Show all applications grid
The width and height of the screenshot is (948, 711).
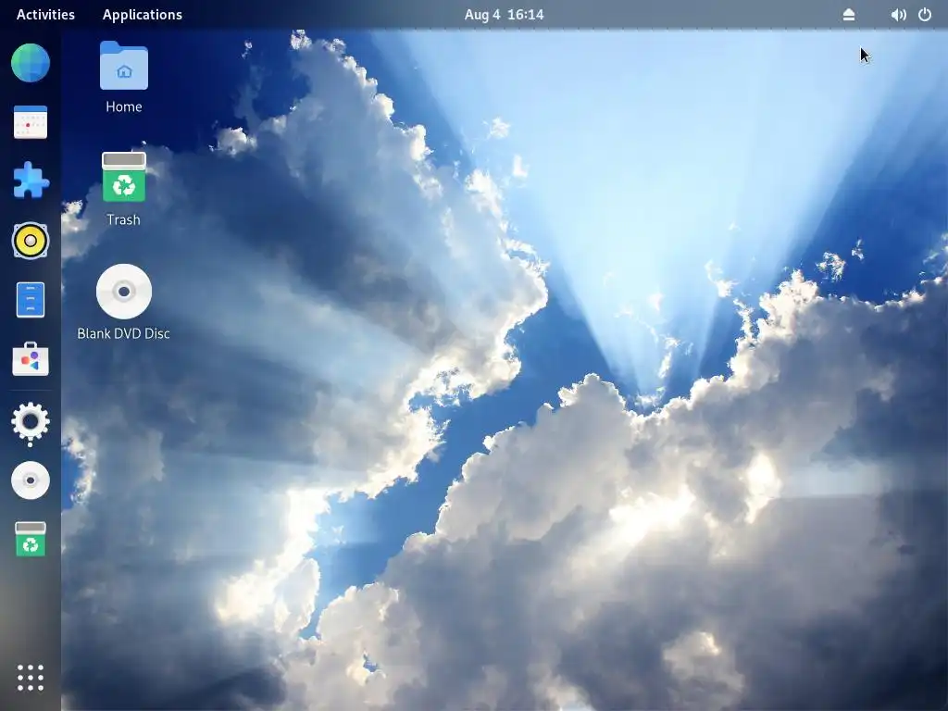pyautogui.click(x=31, y=677)
